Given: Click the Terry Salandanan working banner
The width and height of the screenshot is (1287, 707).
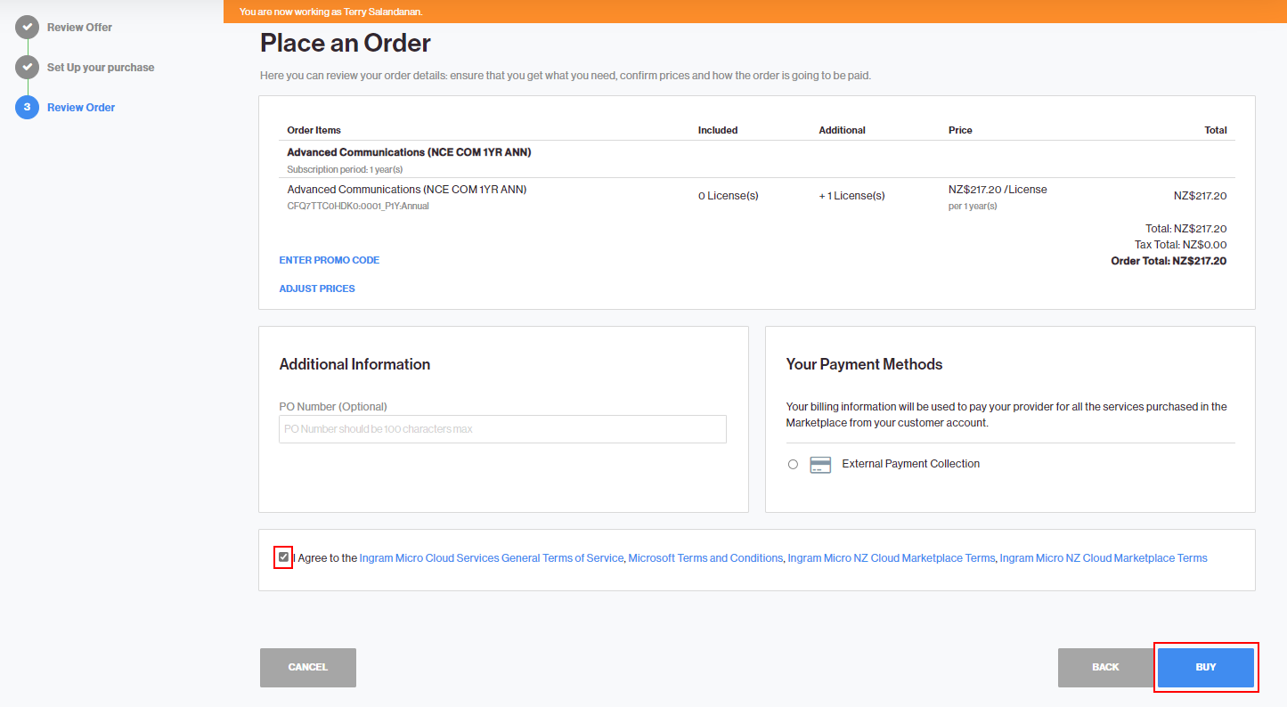Looking at the screenshot, I should (x=330, y=12).
